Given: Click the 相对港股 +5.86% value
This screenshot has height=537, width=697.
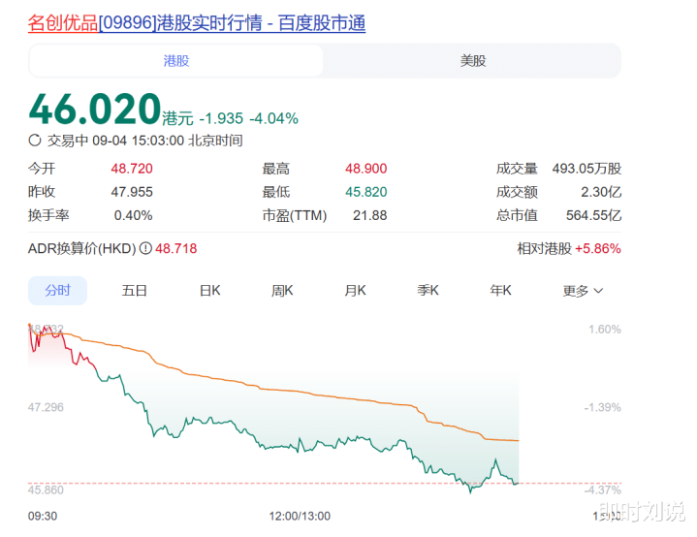Looking at the screenshot, I should [598, 248].
